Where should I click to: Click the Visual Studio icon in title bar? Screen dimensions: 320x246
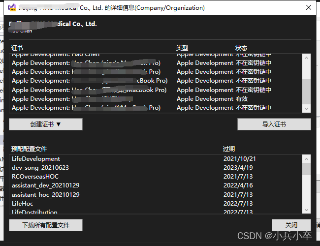[x=12, y=7]
